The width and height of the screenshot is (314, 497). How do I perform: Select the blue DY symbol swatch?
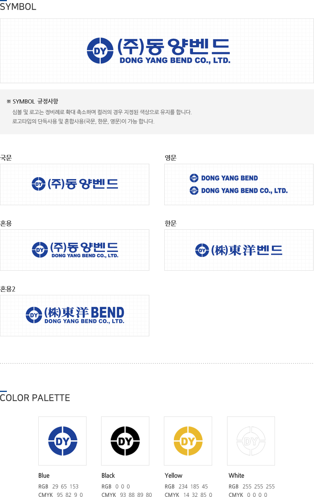[62, 441]
